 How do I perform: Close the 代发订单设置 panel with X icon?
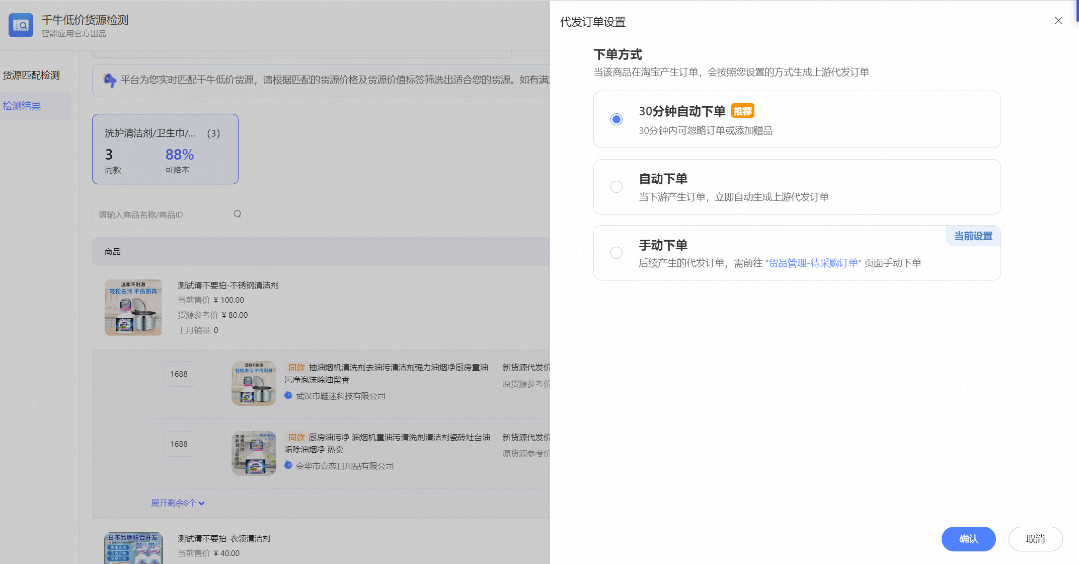point(1058,21)
